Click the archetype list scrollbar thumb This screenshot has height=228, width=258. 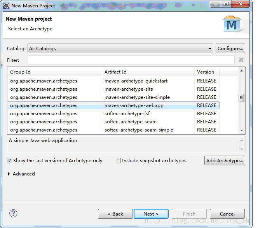[242, 98]
